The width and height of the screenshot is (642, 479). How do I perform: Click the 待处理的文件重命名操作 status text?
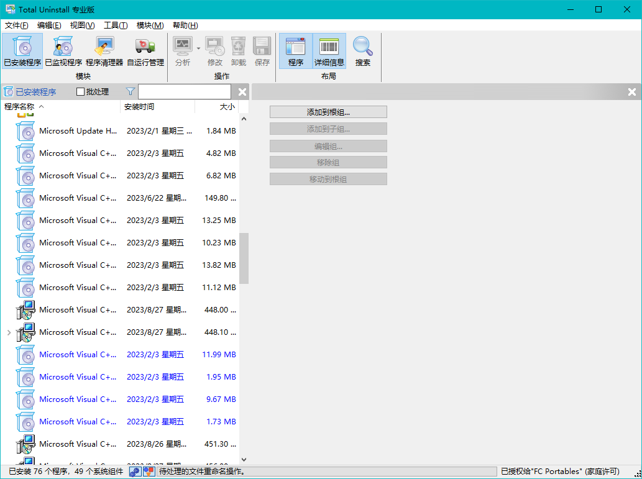point(202,472)
